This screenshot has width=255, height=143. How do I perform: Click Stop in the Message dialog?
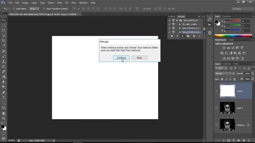[139, 58]
